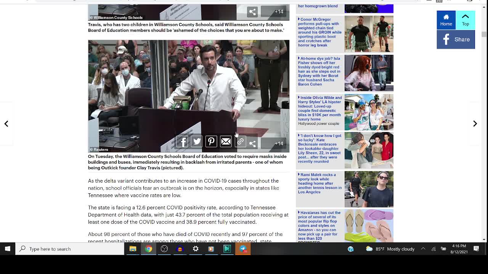Open Havanas flip flop price story
The width and height of the screenshot is (488, 274).
click(319, 226)
